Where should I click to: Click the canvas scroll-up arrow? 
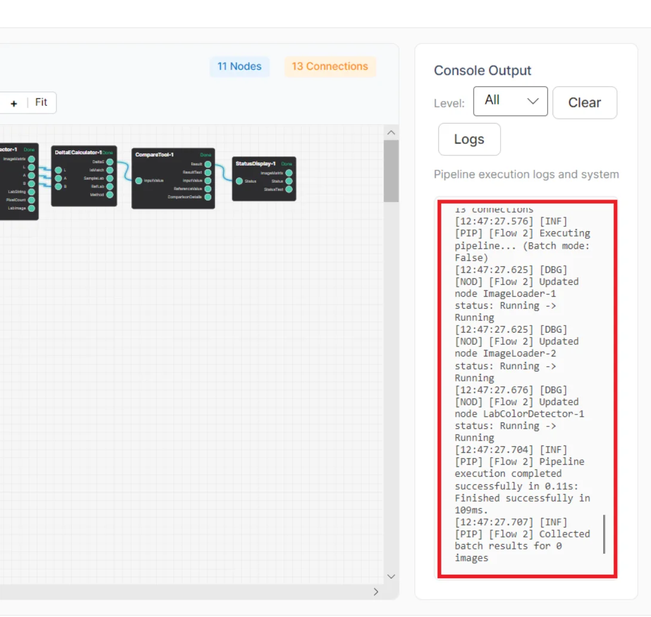pos(391,133)
